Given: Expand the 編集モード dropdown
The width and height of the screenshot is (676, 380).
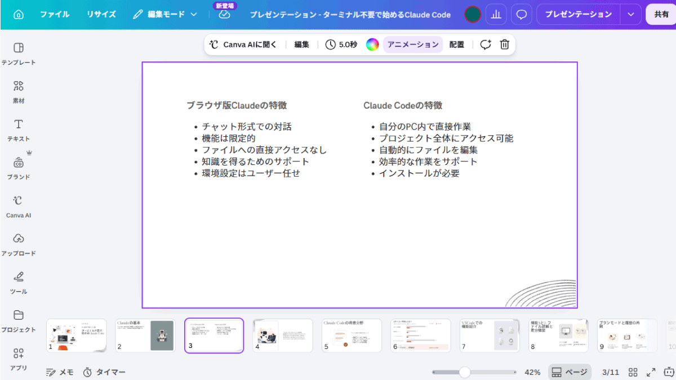Looking at the screenshot, I should click(x=165, y=15).
